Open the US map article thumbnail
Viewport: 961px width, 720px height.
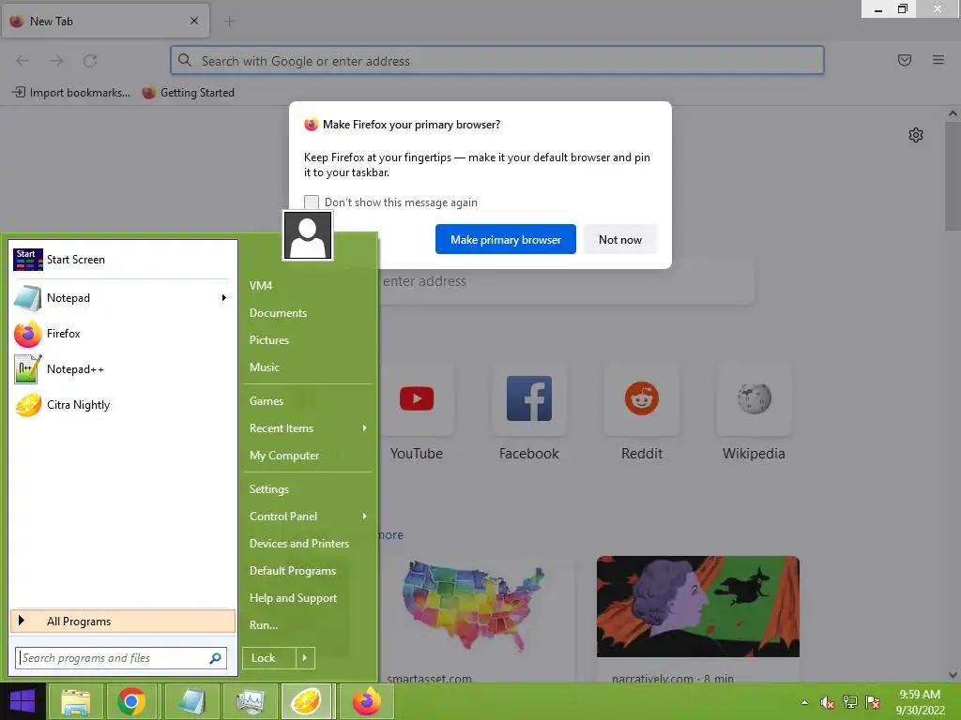(x=473, y=607)
